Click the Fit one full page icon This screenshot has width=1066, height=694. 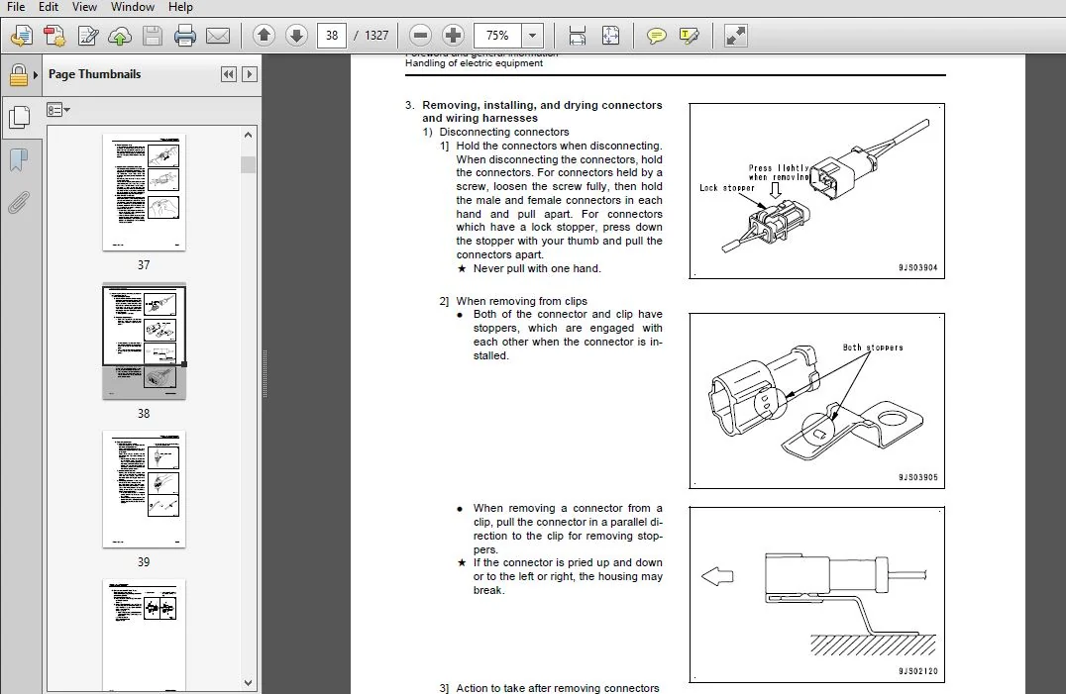point(610,36)
